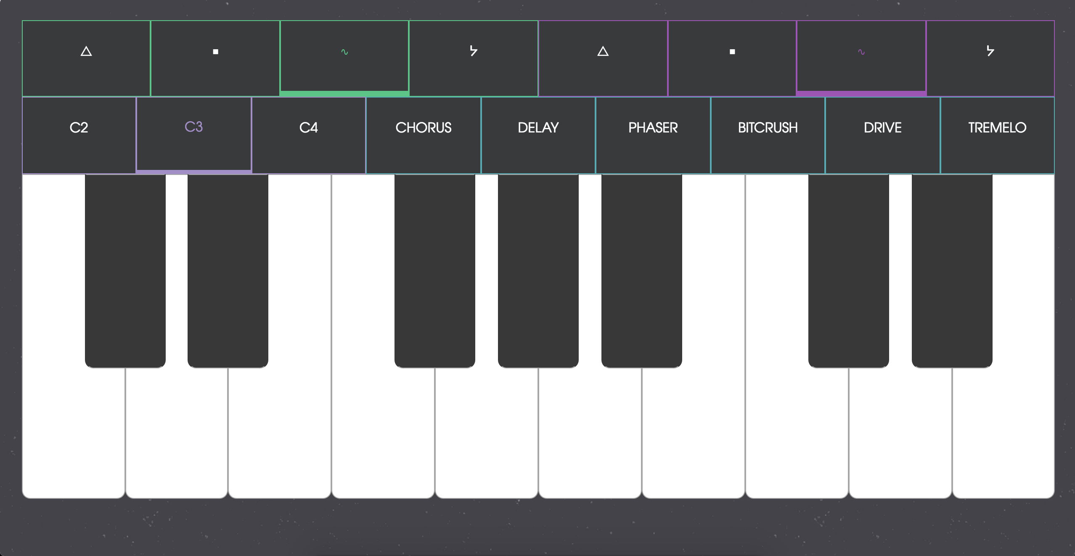
Task: Select sawtooth waveform in purple oscillator group
Action: pyautogui.click(x=990, y=58)
